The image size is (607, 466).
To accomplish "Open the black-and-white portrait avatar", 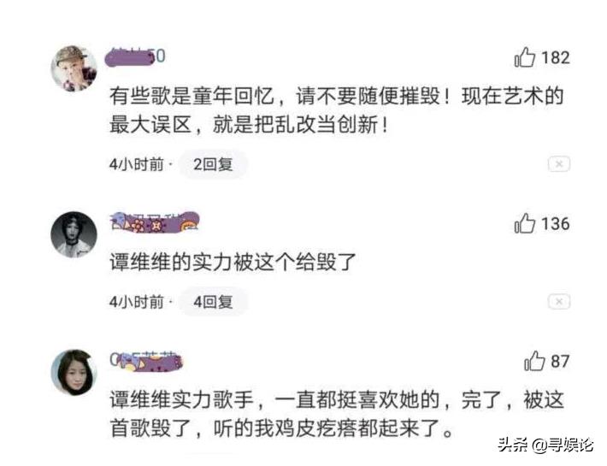I will click(74, 234).
